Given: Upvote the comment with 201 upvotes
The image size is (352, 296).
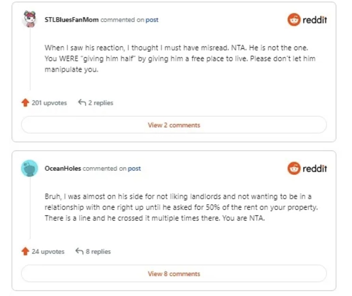Looking at the screenshot, I should point(25,103).
